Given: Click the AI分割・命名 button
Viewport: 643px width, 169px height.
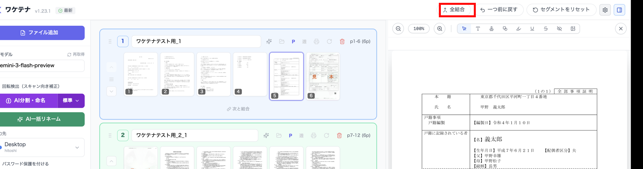Looking at the screenshot, I should pos(29,101).
